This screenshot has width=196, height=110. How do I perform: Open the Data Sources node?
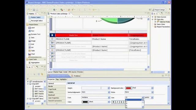pos(161,17)
